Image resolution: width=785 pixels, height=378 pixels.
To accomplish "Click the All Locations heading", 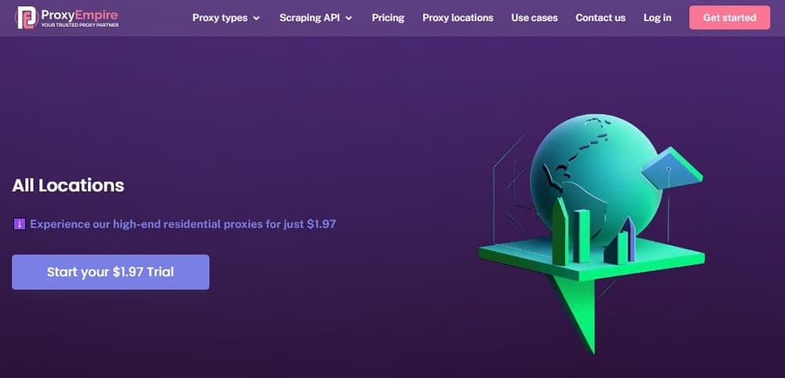I will coord(68,186).
